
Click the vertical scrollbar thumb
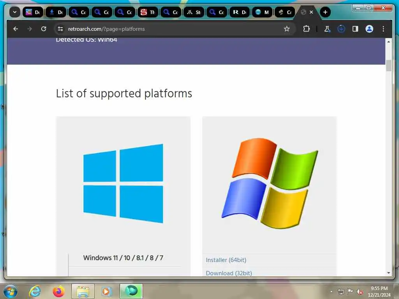(388, 65)
